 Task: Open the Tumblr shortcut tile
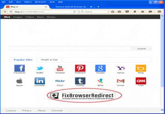[x=80, y=81]
